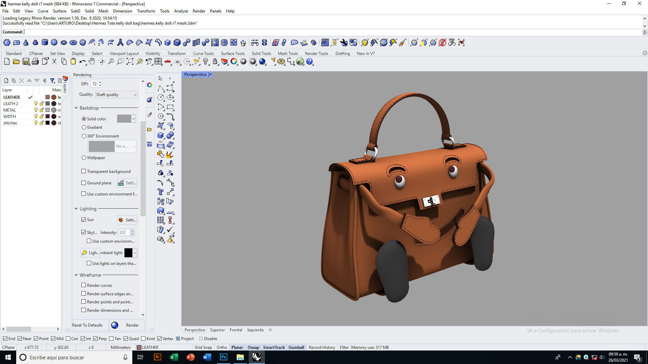Select the Text object tool in sidebar

click(x=161, y=192)
